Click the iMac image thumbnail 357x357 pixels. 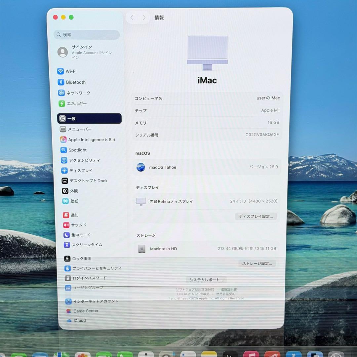pyautogui.click(x=207, y=53)
